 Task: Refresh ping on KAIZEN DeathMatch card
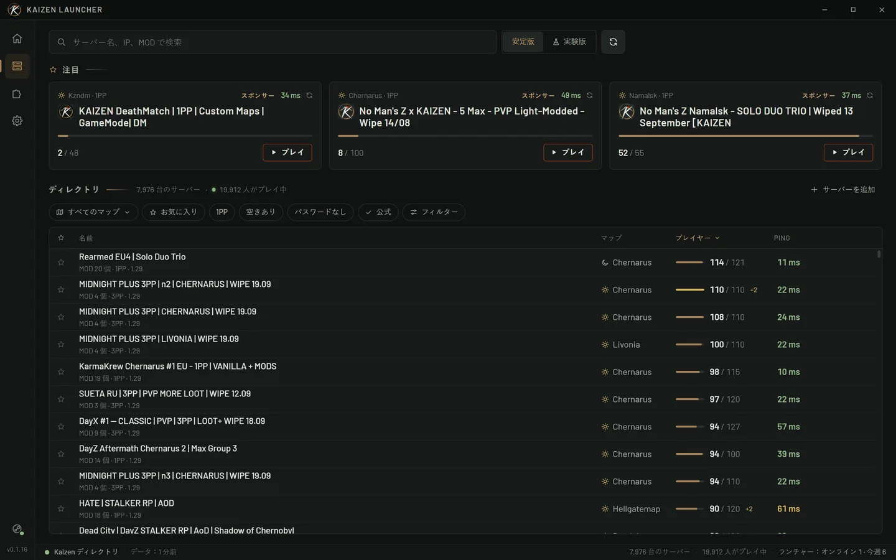(309, 96)
